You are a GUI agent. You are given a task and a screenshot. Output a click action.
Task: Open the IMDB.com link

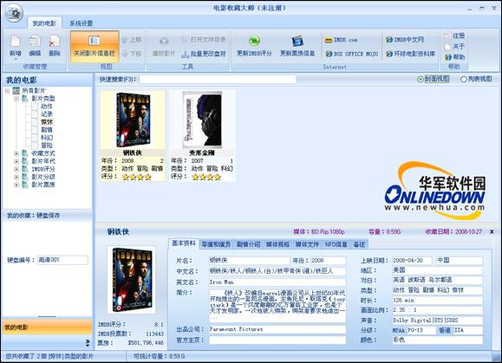(x=341, y=40)
